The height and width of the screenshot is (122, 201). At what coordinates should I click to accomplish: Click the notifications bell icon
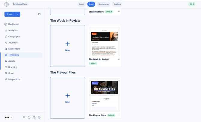pos(24,117)
